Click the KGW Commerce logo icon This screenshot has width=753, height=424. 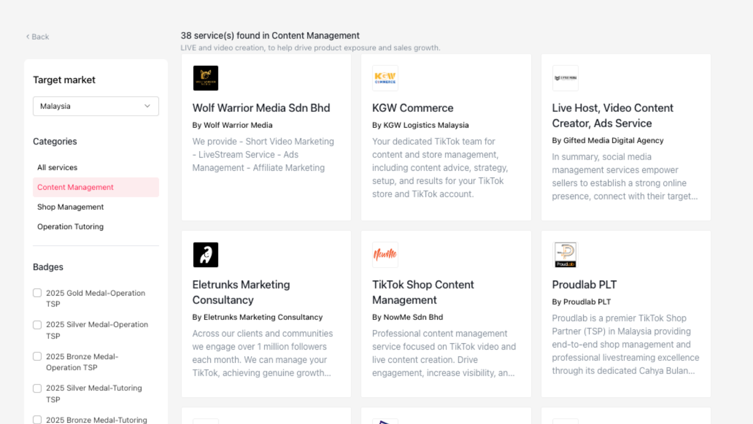[x=385, y=78]
